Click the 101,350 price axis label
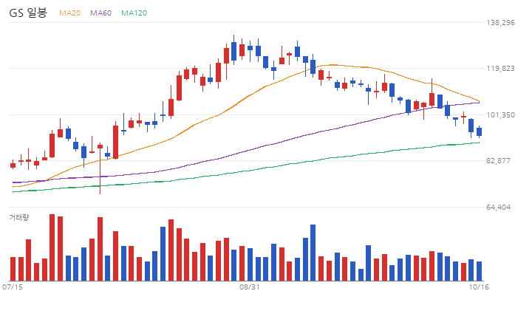 coord(500,115)
